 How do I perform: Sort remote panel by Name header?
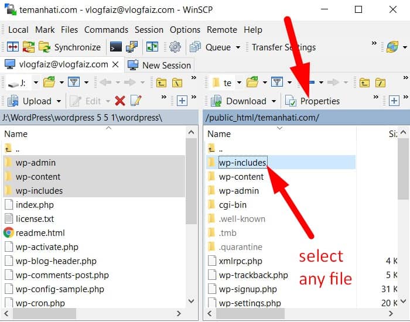(x=219, y=134)
